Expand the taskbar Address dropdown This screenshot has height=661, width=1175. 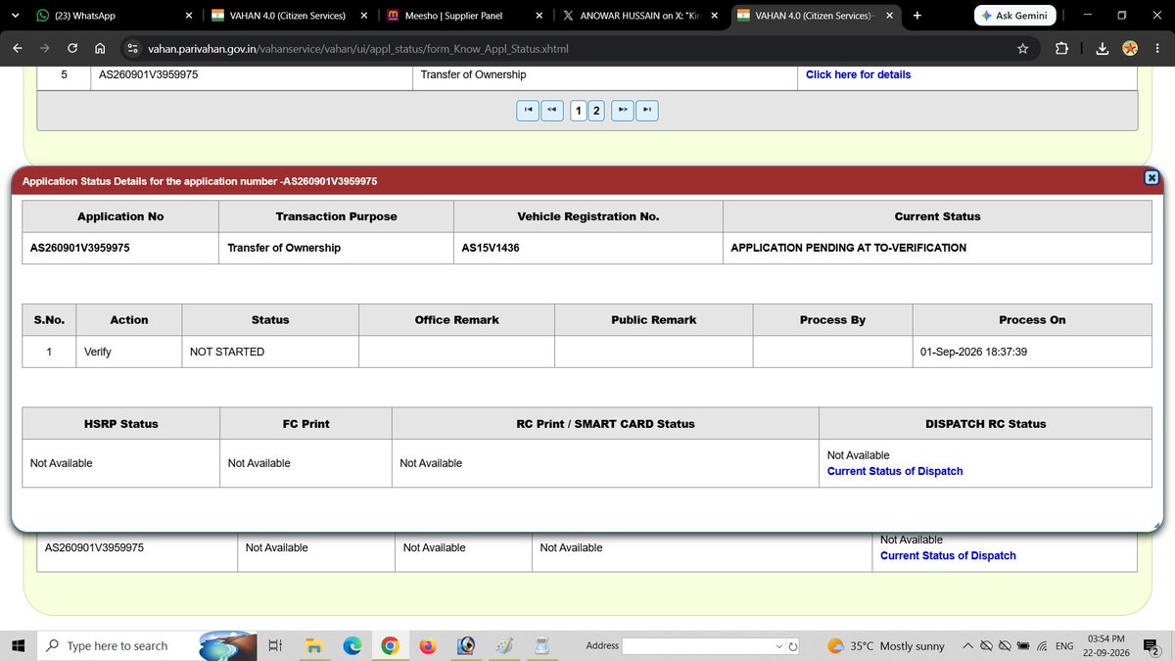pyautogui.click(x=780, y=646)
